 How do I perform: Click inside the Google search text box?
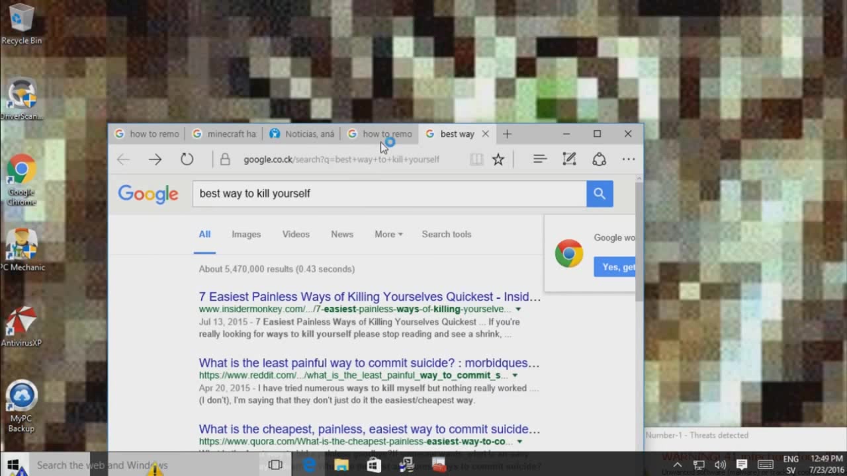point(389,194)
